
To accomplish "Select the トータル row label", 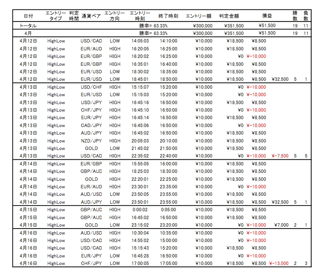I will [28, 26].
